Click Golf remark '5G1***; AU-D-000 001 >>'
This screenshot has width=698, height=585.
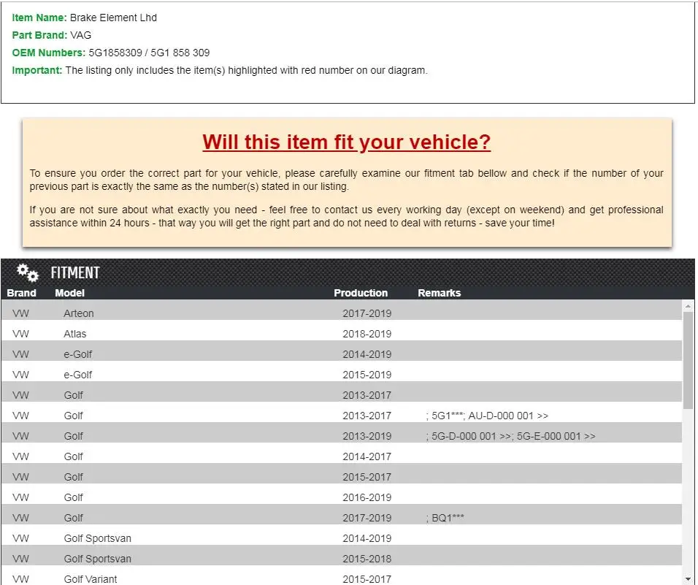click(x=487, y=416)
